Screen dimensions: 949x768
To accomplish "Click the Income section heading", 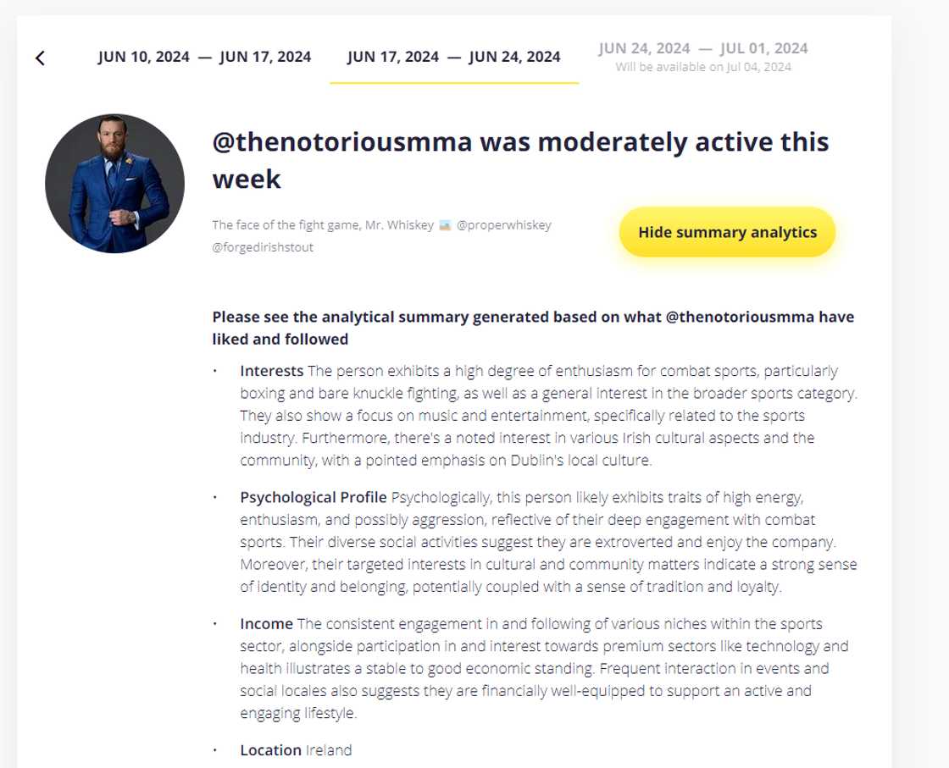I will coord(266,624).
